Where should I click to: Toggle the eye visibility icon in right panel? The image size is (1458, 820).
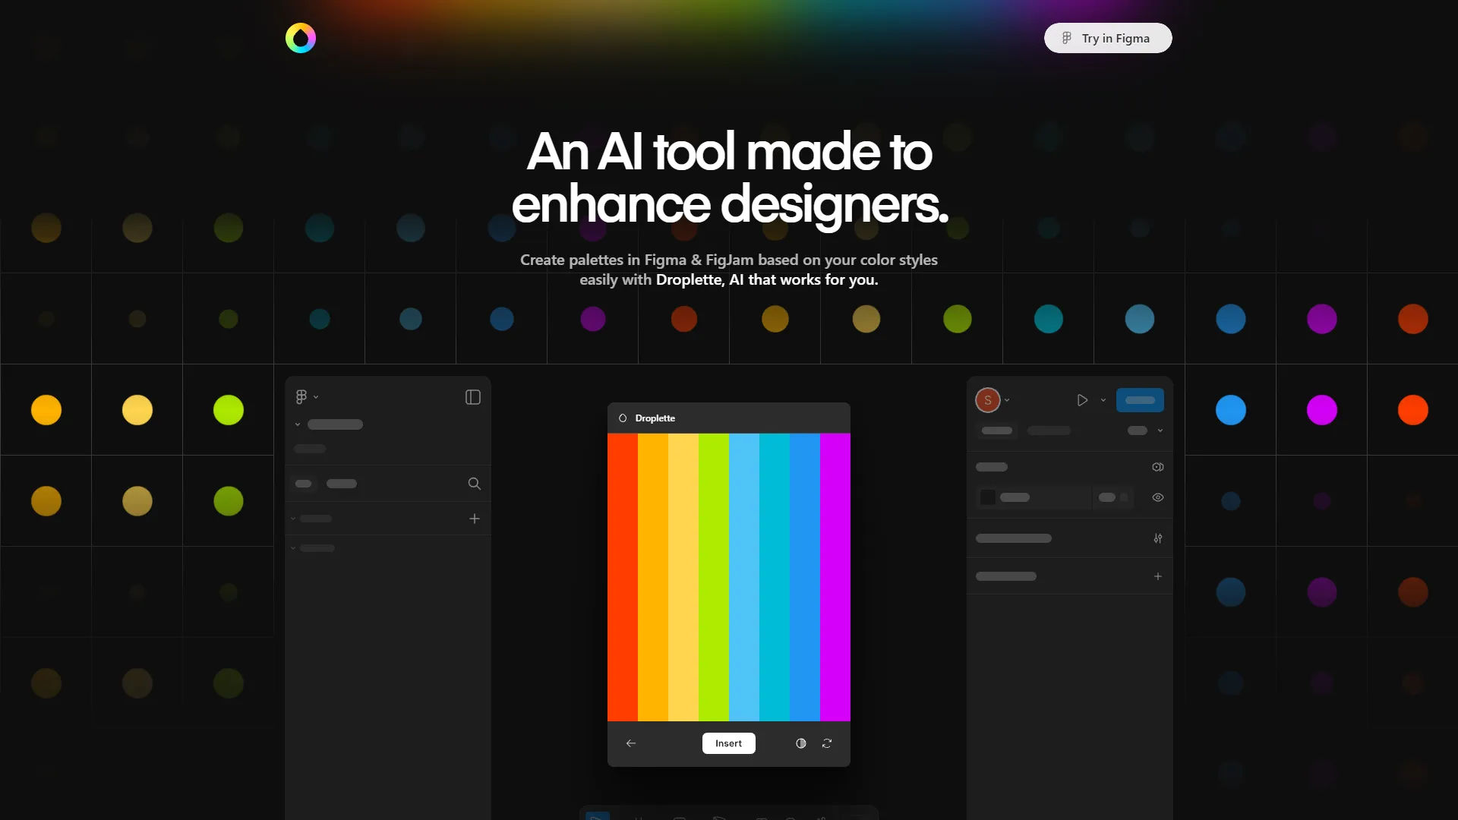tap(1157, 497)
